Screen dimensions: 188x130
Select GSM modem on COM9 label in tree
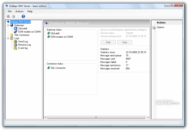point(29,32)
